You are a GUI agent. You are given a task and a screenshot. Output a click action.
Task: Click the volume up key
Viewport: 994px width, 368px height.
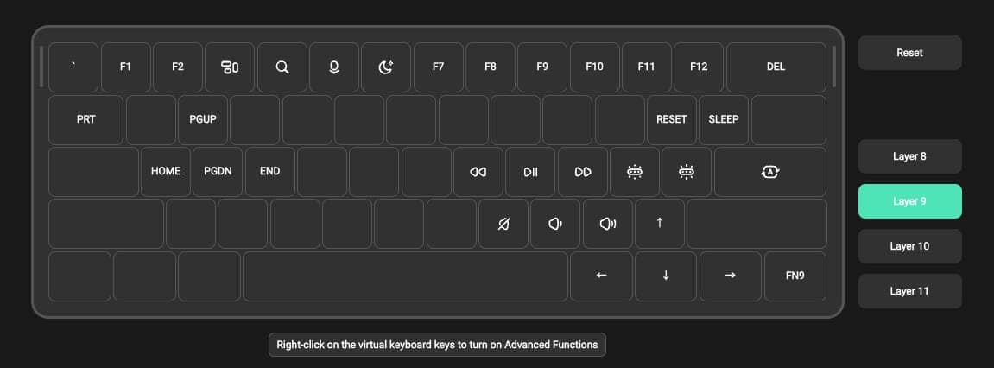click(x=608, y=224)
